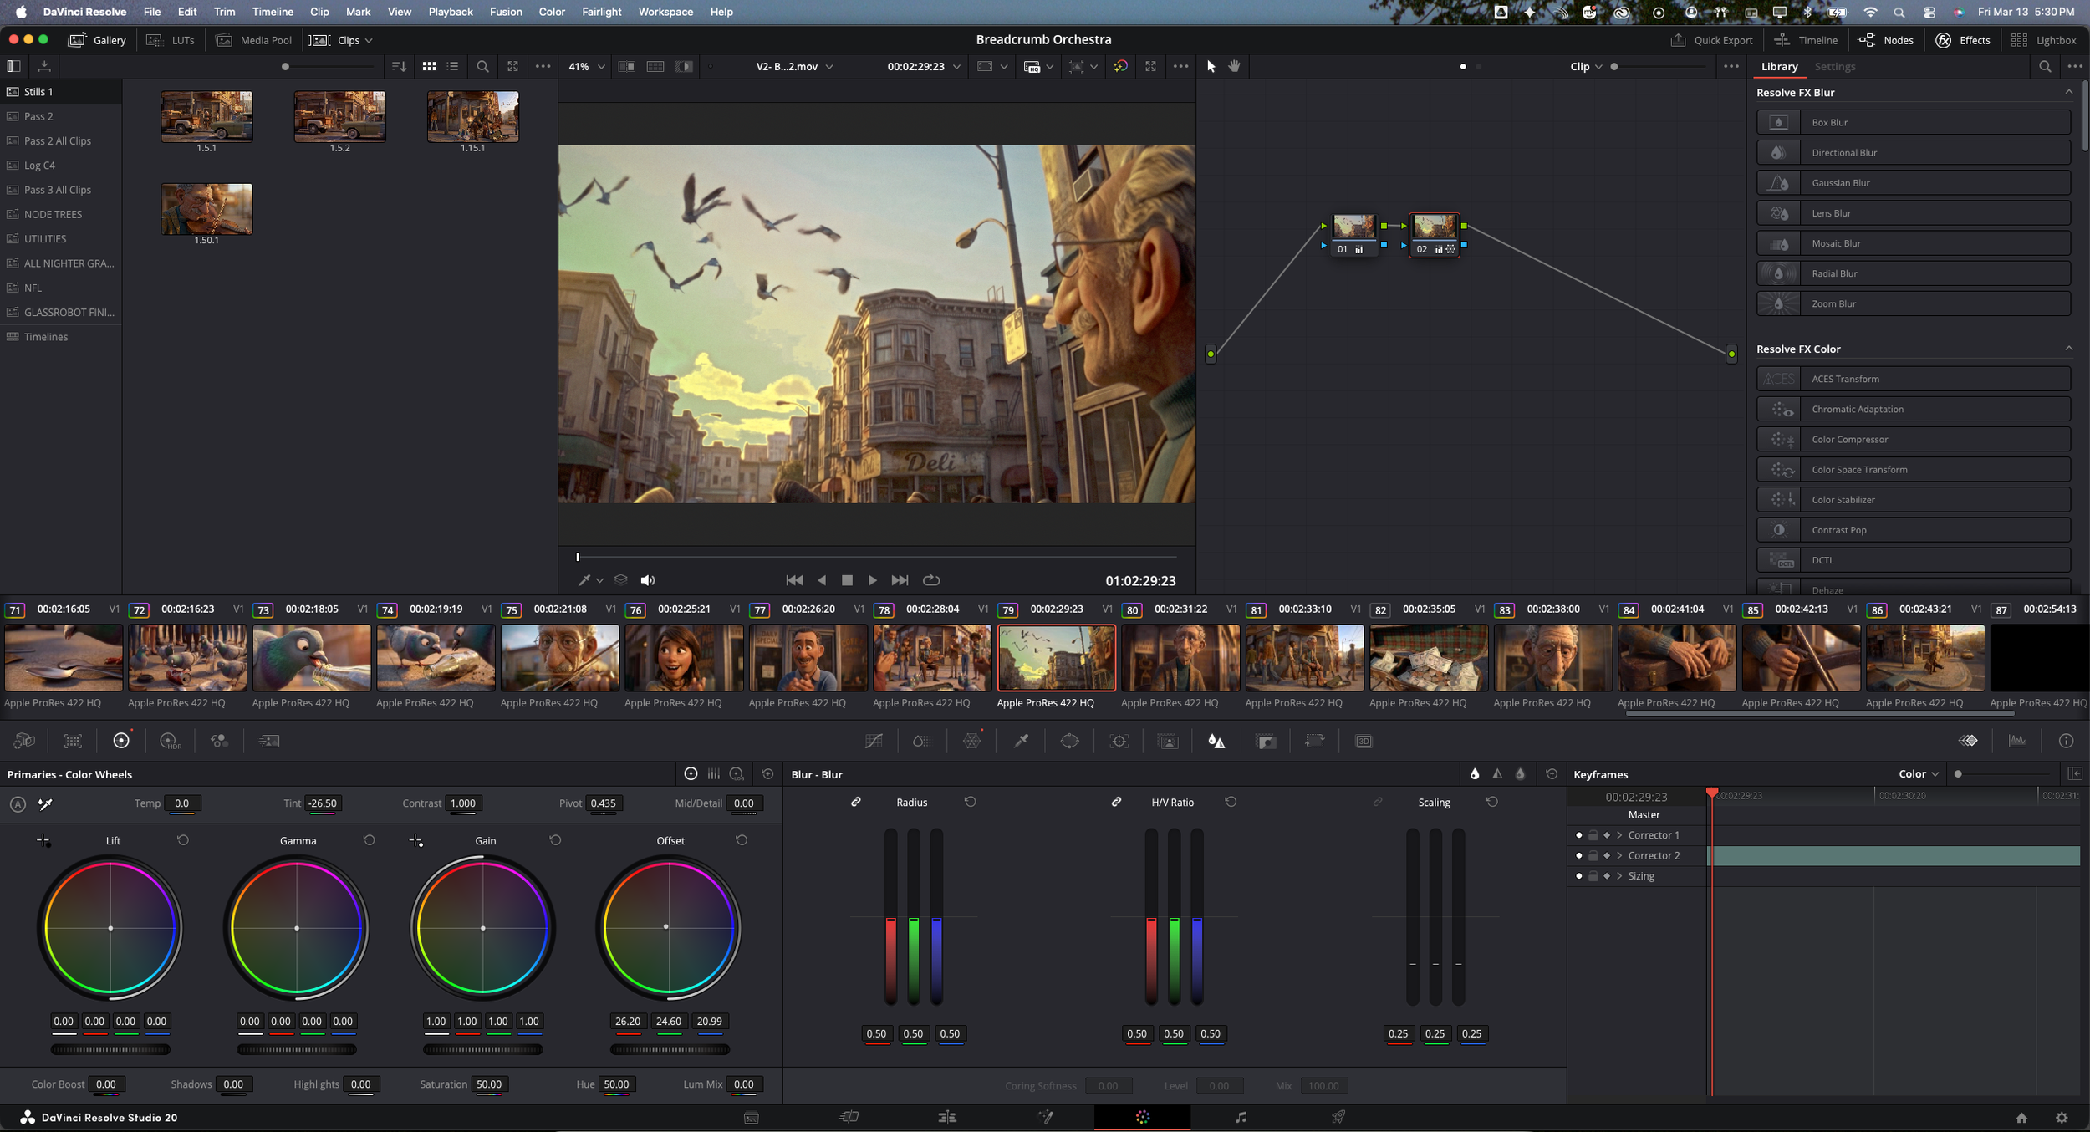Screen dimensions: 2090x1132
Task: Select clip 80 thumbnail in timeline
Action: tap(1180, 658)
